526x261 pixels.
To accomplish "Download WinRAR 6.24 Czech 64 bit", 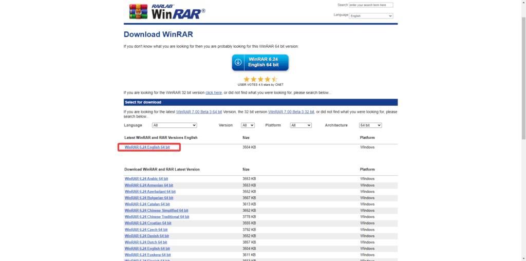I will pos(146,230).
